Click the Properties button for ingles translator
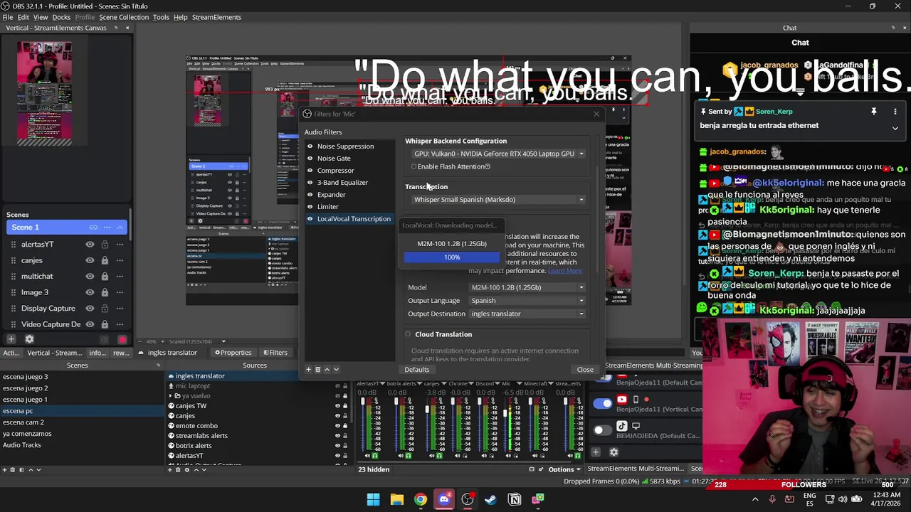The height and width of the screenshot is (512, 911). pyautogui.click(x=233, y=353)
